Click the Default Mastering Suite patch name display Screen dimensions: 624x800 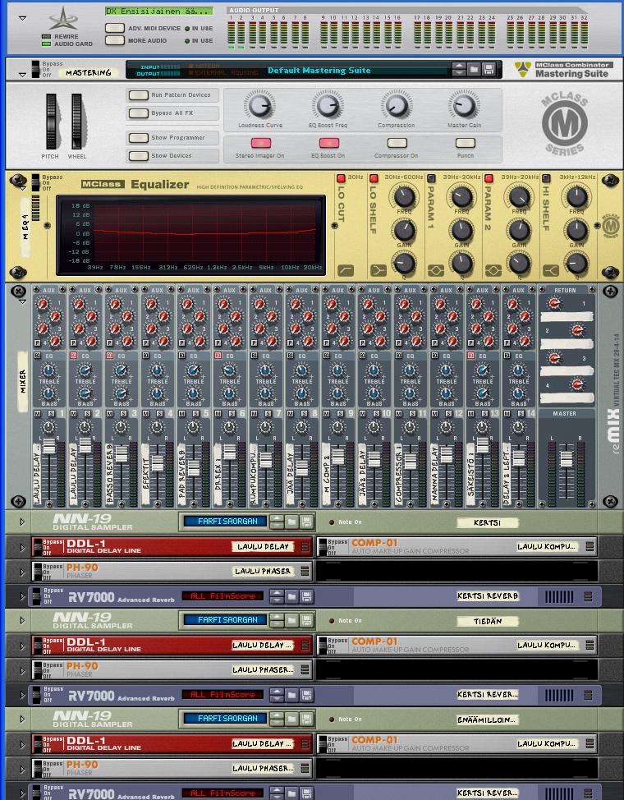(319, 70)
